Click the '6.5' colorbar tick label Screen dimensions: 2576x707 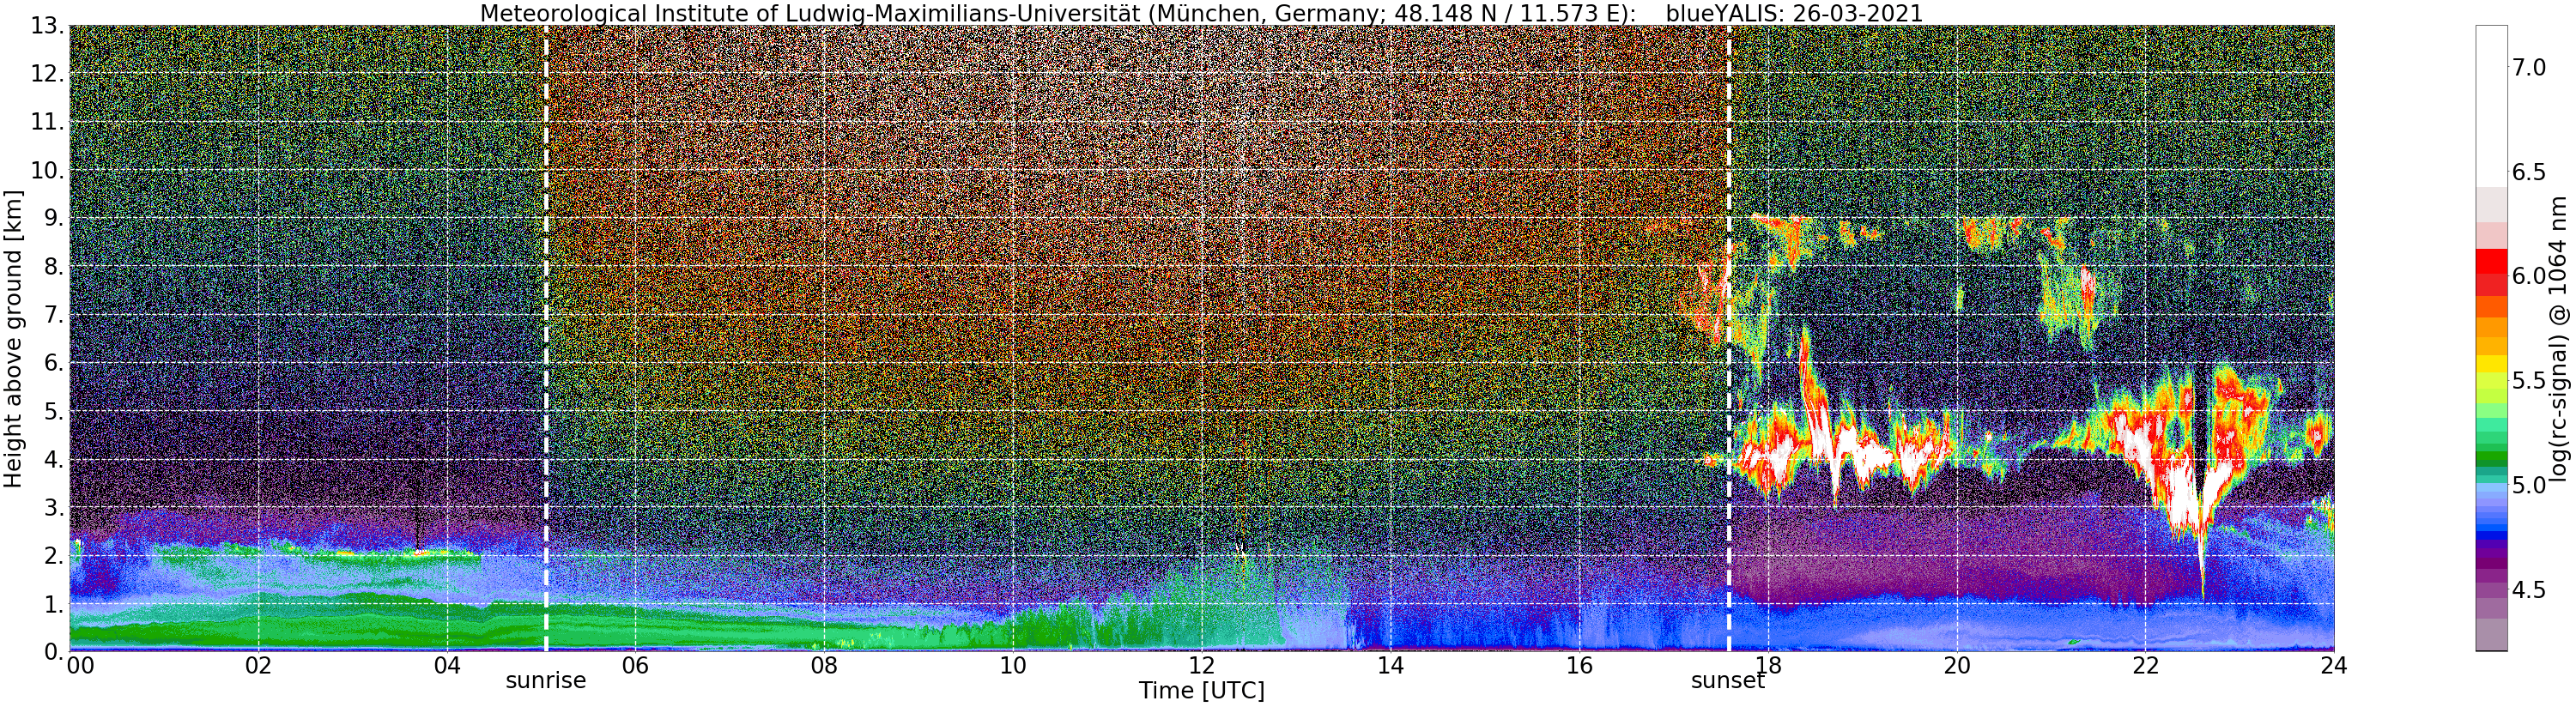pyautogui.click(x=2529, y=172)
